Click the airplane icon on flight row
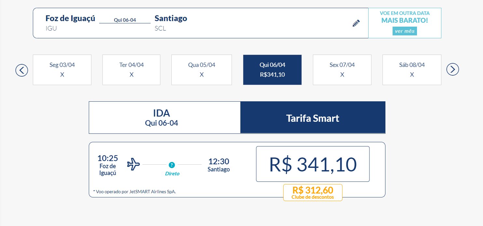Viewport: 483px width, 226px height. (x=133, y=164)
